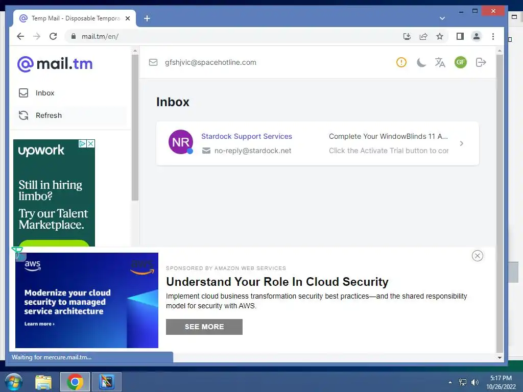Share this page via share icon

423,36
